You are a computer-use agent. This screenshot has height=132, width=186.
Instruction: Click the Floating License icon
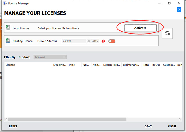pyautogui.click(x=8, y=41)
